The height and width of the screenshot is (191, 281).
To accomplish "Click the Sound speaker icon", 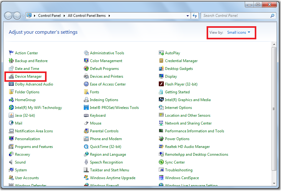I will point(11,162).
